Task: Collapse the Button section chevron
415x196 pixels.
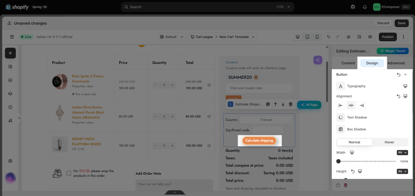Action: 405,75
